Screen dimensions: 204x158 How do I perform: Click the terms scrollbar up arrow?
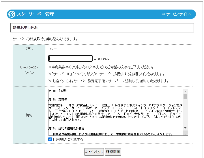tap(186, 92)
